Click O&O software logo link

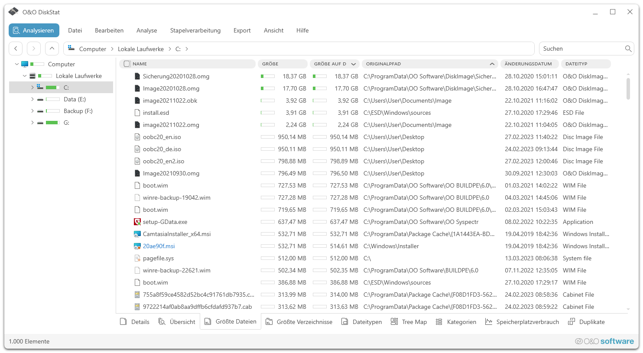click(x=604, y=341)
